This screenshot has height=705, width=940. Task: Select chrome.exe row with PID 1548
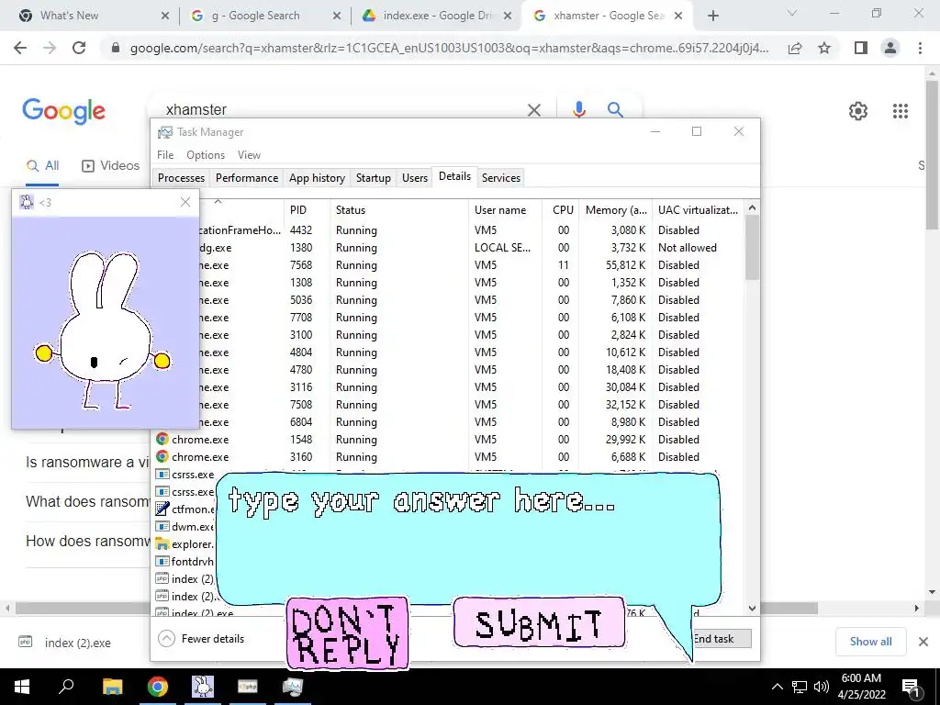click(448, 440)
